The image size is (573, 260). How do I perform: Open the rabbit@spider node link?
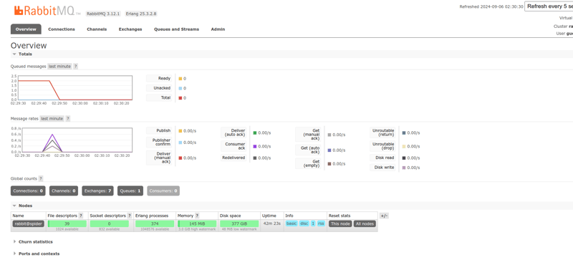click(29, 223)
